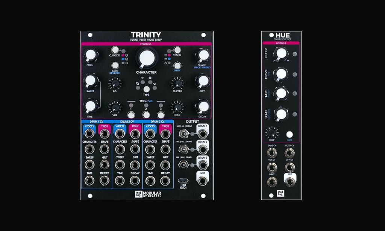385x231 pixels.
Task: Click the SHAPE / Stack Spread knob
Action: click(x=203, y=55)
